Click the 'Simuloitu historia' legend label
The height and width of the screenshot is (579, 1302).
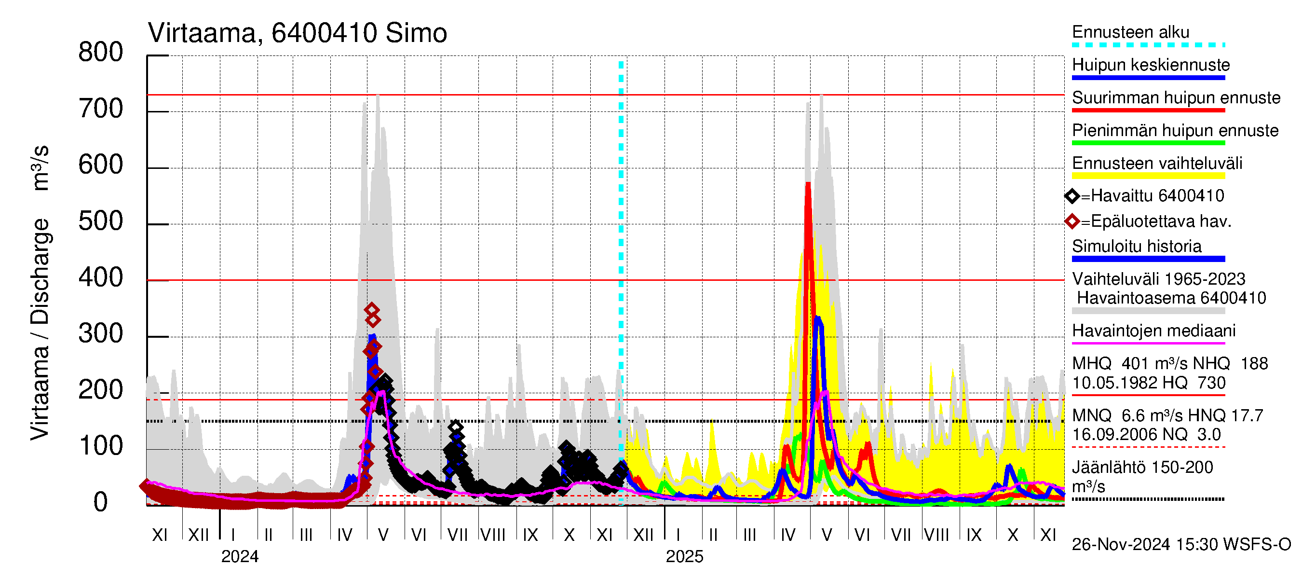[x=1137, y=246]
